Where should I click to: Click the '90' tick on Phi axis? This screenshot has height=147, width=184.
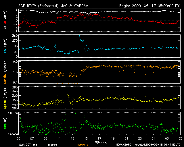point(16,52)
